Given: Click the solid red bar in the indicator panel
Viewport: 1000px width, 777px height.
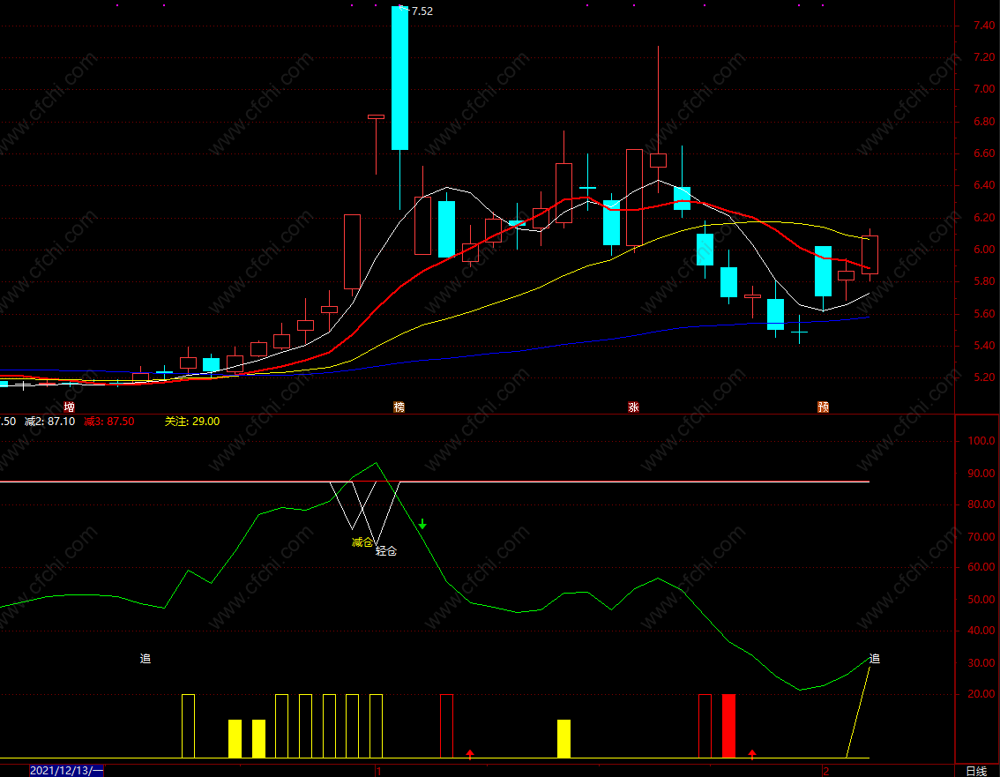Looking at the screenshot, I should point(728,726).
